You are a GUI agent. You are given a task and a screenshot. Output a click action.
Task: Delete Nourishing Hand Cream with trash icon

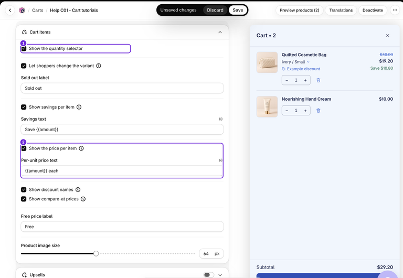pos(318,111)
